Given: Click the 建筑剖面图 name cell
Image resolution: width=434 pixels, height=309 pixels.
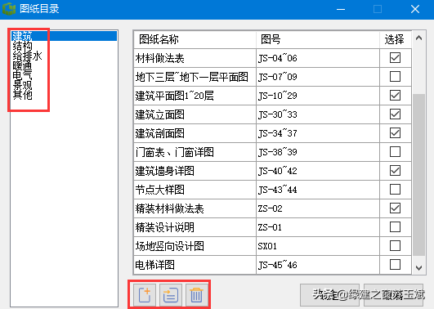Looking at the screenshot, I should coord(195,133).
